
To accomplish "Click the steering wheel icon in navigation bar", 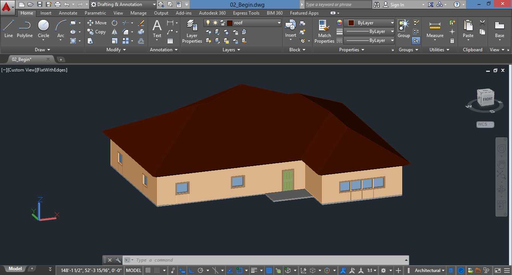I will pos(501,149).
